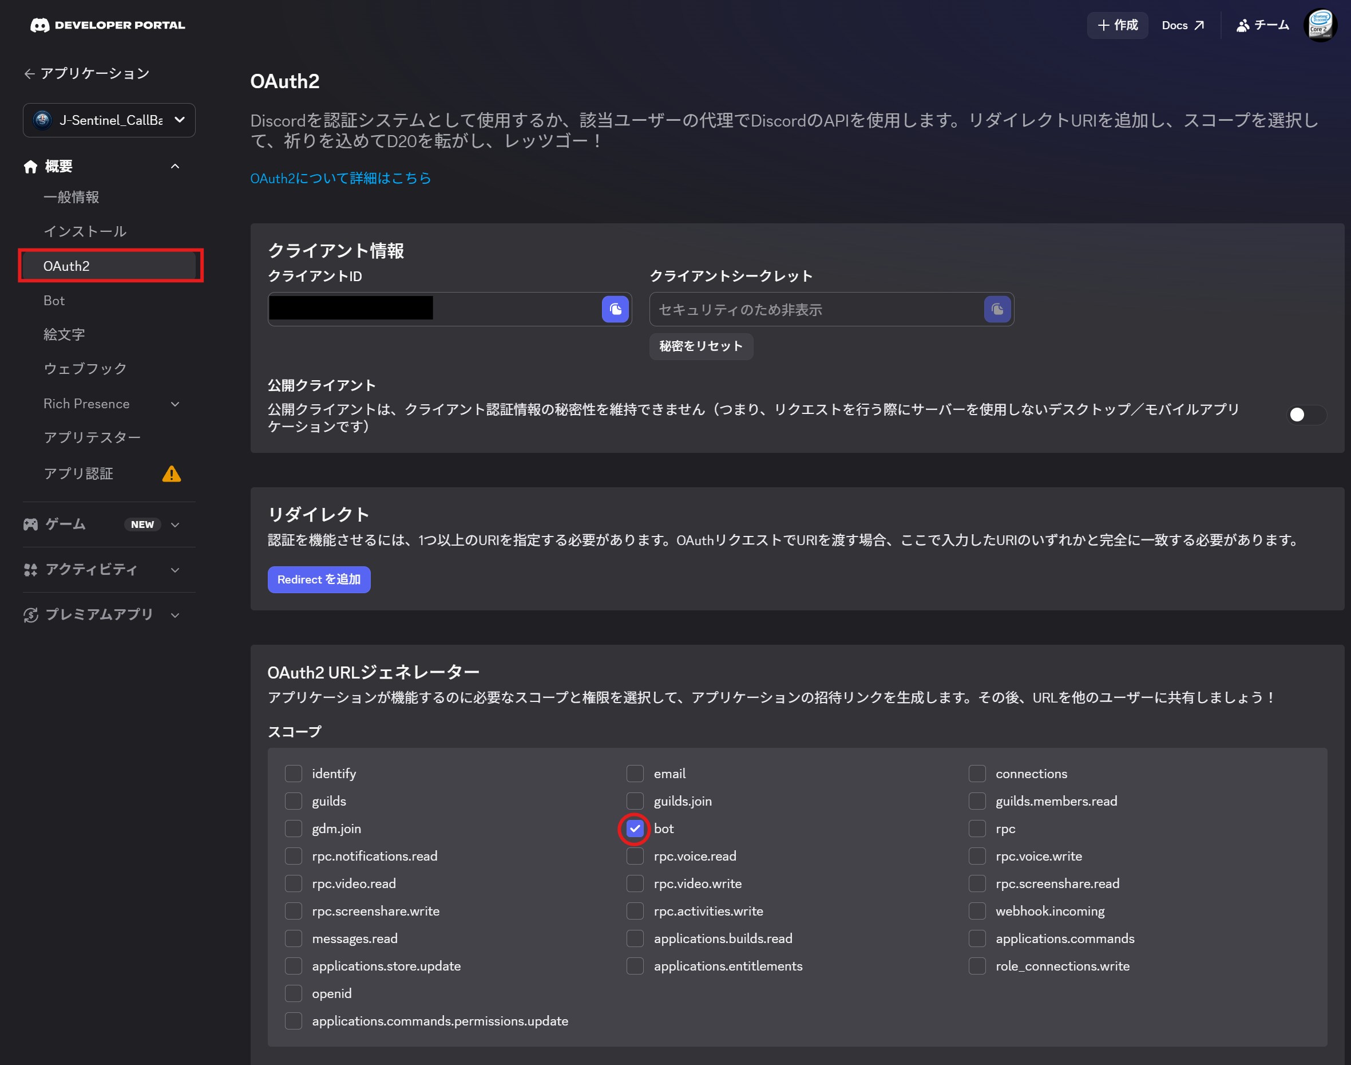Check the gdm.join checkbox
This screenshot has height=1065, width=1351.
pos(293,829)
